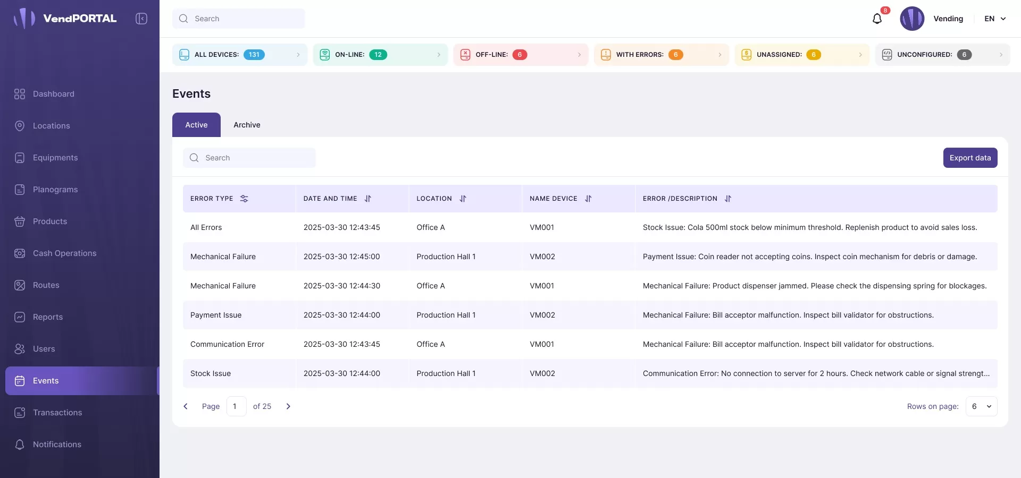1021x478 pixels.
Task: Click the Vending user avatar
Action: click(x=912, y=19)
